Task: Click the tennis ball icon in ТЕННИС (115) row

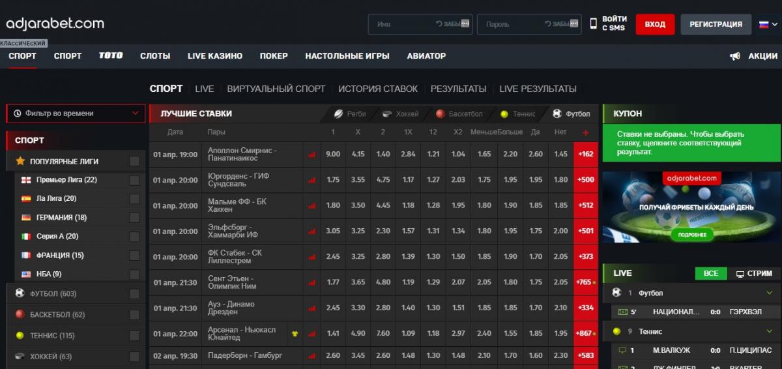Action: [20, 336]
